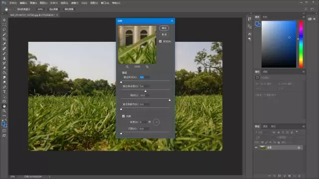Screen dimensions: 319x179
Task: Toggle the Preview checkbox in dialog
Action: (160, 41)
